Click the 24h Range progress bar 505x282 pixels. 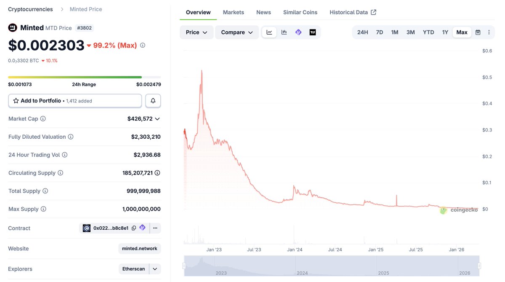85,77
